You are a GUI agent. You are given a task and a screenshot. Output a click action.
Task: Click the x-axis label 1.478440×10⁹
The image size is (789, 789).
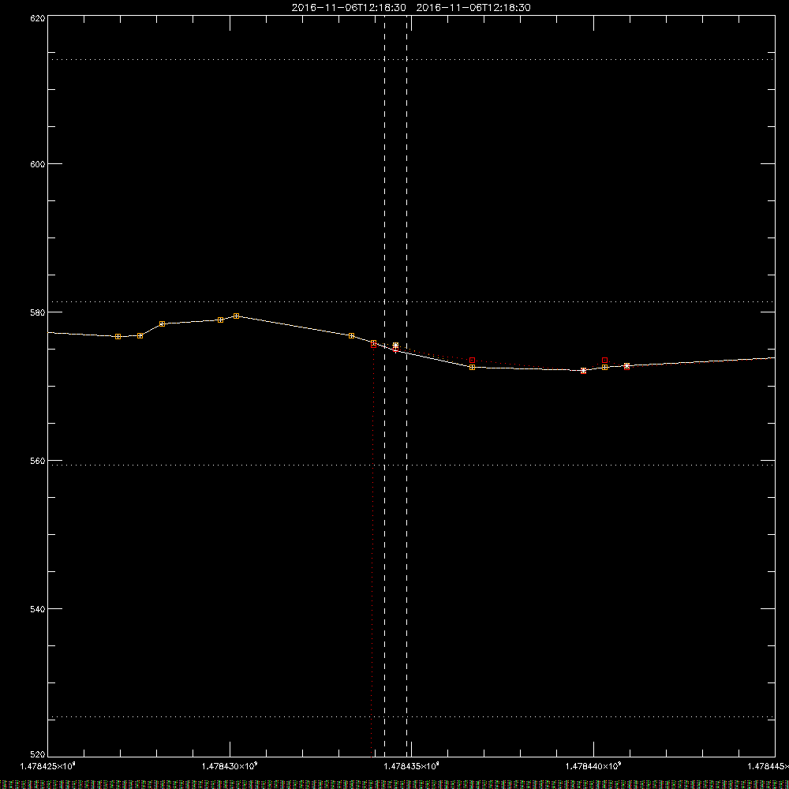[x=593, y=766]
